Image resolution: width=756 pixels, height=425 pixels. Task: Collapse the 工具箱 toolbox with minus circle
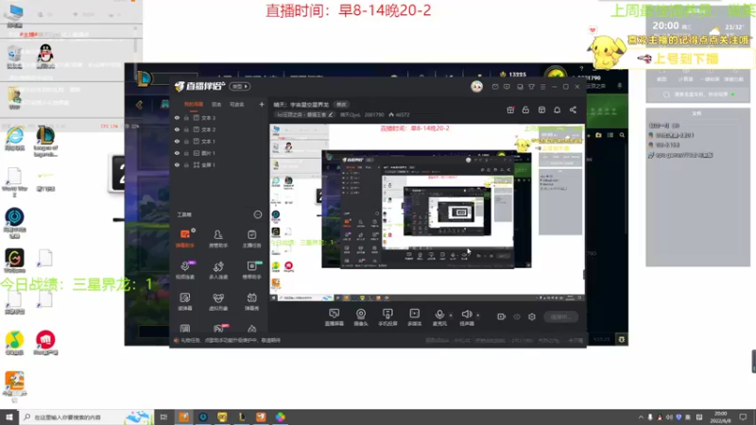(257, 214)
